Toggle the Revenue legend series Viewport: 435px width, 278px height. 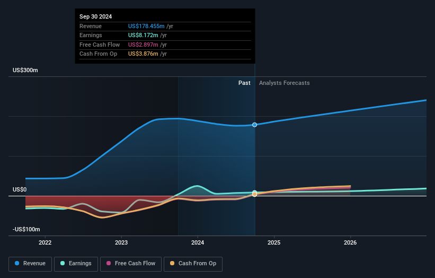point(30,264)
